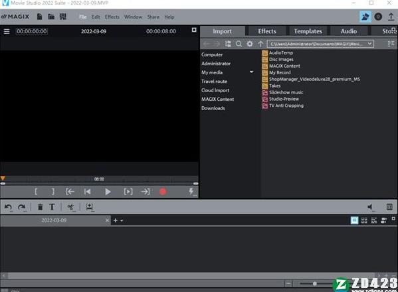Navigate forward in media pool browser

tap(217, 44)
